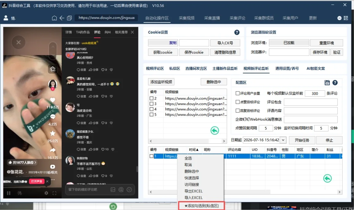The height and width of the screenshot is (210, 354).
Task: Click the home icon in browser toolbar
Action: pyautogui.click(x=54, y=18)
